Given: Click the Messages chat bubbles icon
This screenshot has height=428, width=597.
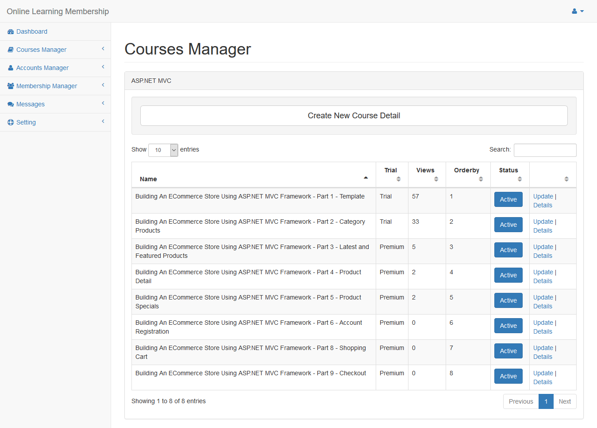Looking at the screenshot, I should point(11,104).
